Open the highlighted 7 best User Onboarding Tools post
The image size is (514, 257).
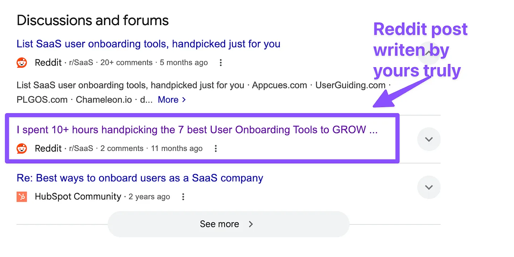(197, 130)
